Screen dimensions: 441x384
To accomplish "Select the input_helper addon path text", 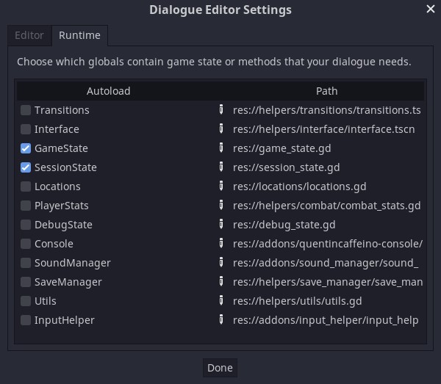I will 326,320.
